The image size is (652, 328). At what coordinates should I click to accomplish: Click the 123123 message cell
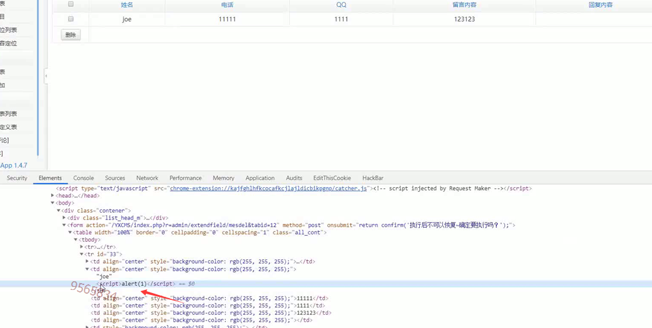464,19
